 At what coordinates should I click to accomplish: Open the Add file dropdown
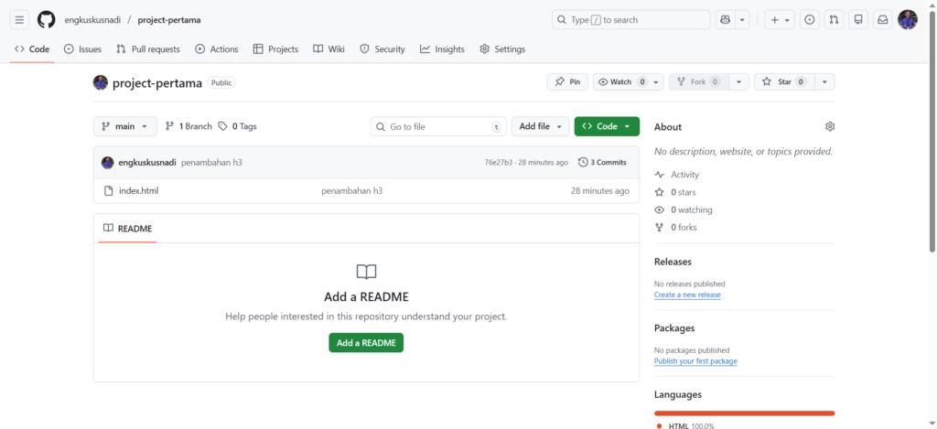[x=540, y=126]
